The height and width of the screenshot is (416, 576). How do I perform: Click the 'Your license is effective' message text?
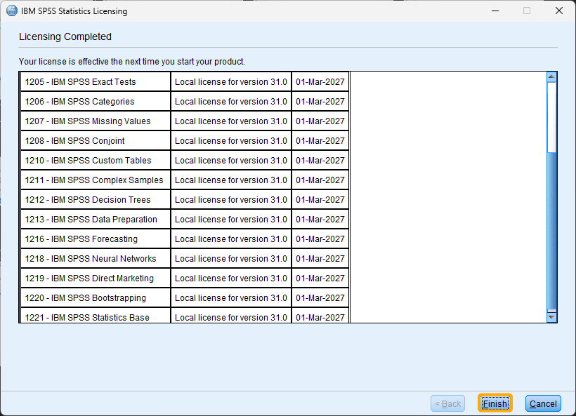point(131,61)
